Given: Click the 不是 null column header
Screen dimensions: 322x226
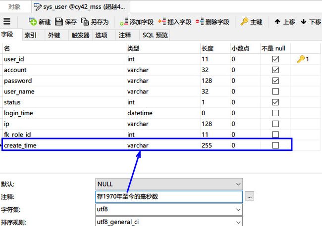Looking at the screenshot, I should point(275,48).
